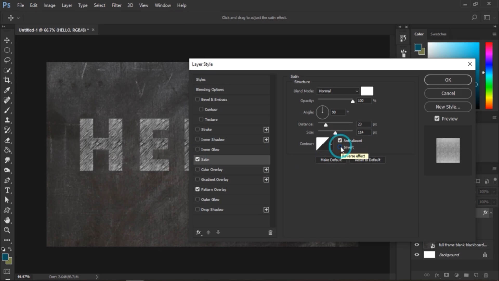This screenshot has height=281, width=499.
Task: Select the Lasso tool
Action: [7, 60]
